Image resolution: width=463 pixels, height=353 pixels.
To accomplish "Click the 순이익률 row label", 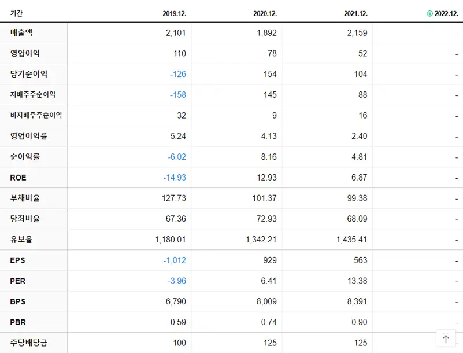I will pos(25,157).
